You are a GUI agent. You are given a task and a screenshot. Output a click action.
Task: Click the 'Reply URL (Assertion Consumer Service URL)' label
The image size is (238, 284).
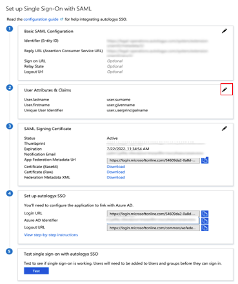coord(63,51)
